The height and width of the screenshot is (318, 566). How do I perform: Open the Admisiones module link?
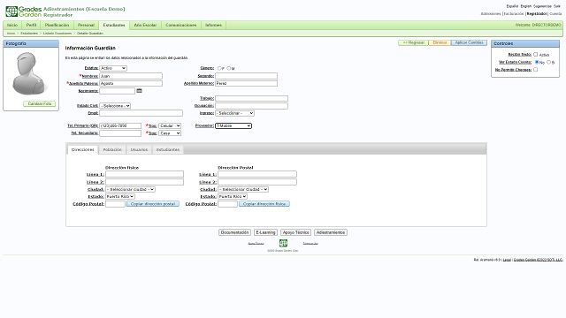coord(491,14)
